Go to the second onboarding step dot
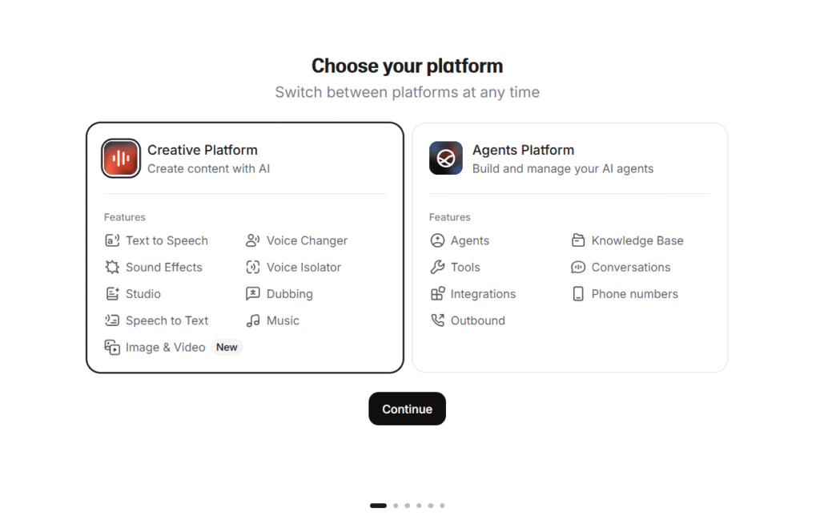The width and height of the screenshot is (820, 528). point(396,506)
